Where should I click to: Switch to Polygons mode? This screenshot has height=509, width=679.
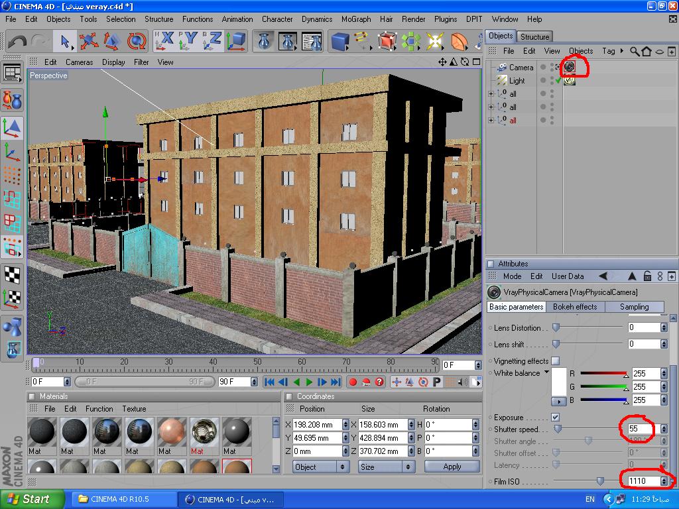tap(13, 223)
